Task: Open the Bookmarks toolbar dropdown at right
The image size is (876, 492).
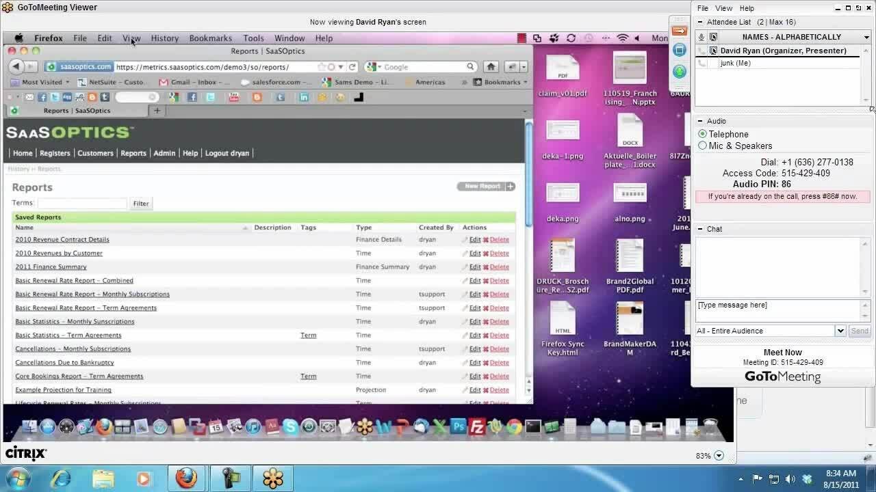Action: tap(501, 82)
